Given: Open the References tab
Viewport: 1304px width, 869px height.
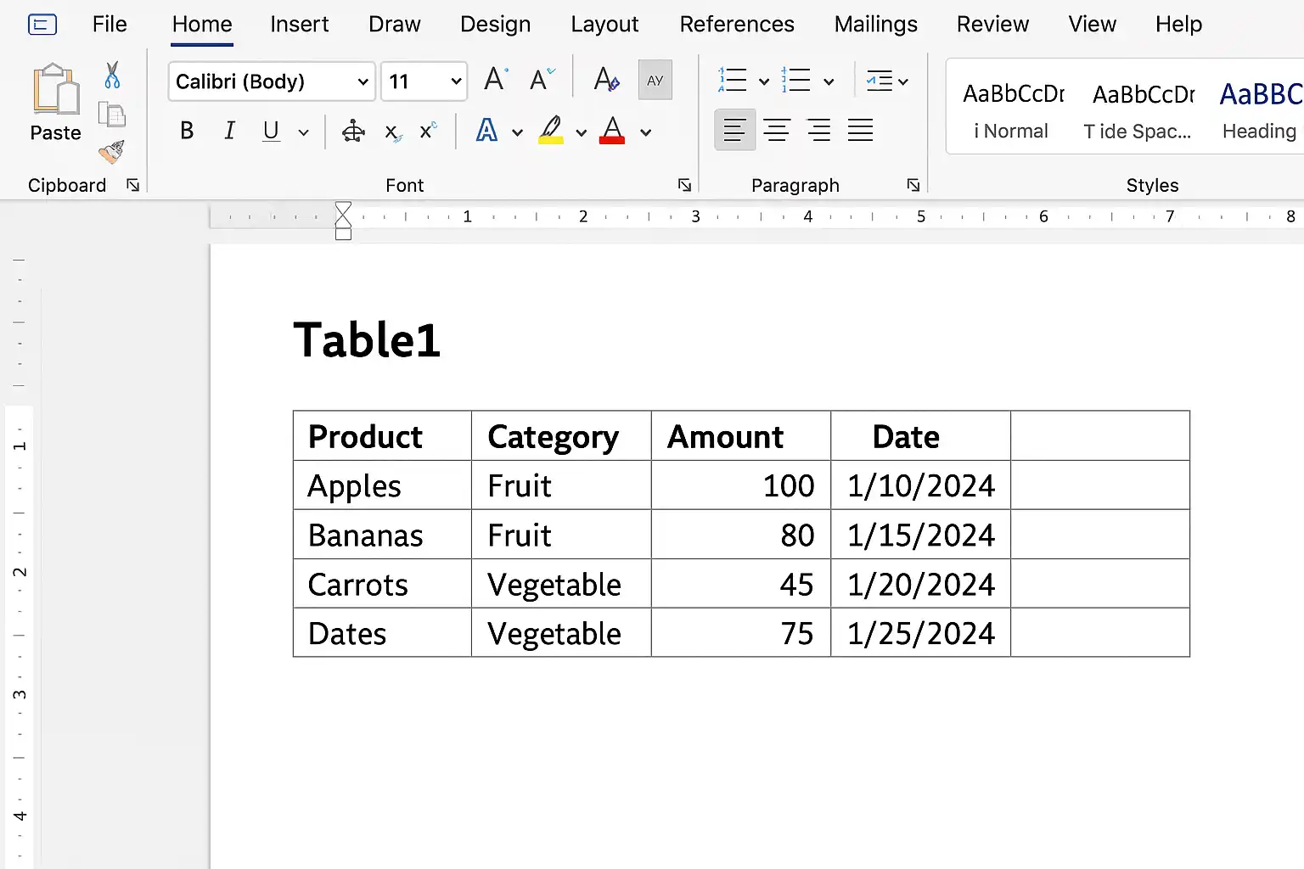Looking at the screenshot, I should click(x=736, y=25).
